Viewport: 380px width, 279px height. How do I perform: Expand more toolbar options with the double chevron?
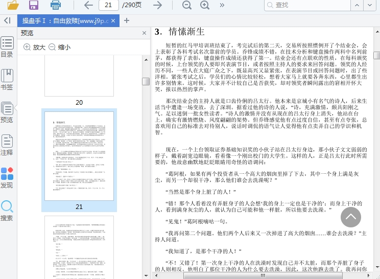[x=222, y=5]
